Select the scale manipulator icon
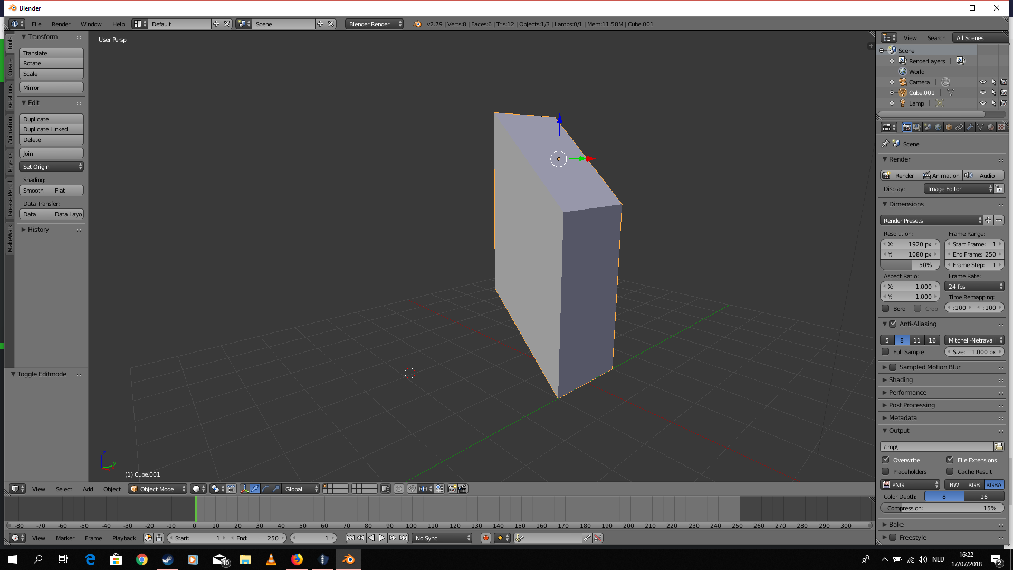The image size is (1013, 570). coord(276,489)
